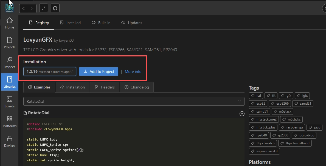Image resolution: width=326 pixels, height=166 pixels.
Task: Open the More info link
Action: (133, 71)
